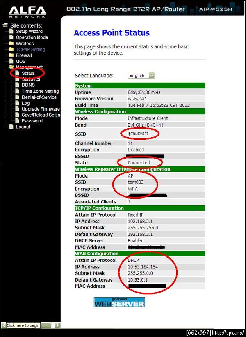
Task: Click the Setup Wizard page icon
Action: (11, 31)
